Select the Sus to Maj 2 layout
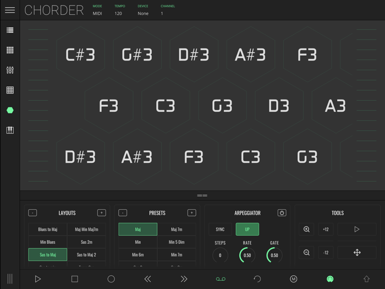385x289 pixels. tap(86, 254)
